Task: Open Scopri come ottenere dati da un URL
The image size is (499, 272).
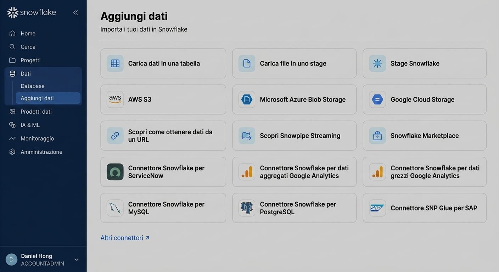Action: 163,136
